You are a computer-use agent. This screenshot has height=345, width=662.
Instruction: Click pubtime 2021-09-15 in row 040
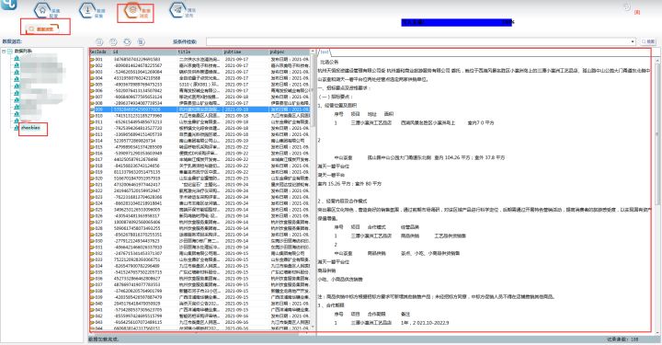pyautogui.click(x=237, y=304)
